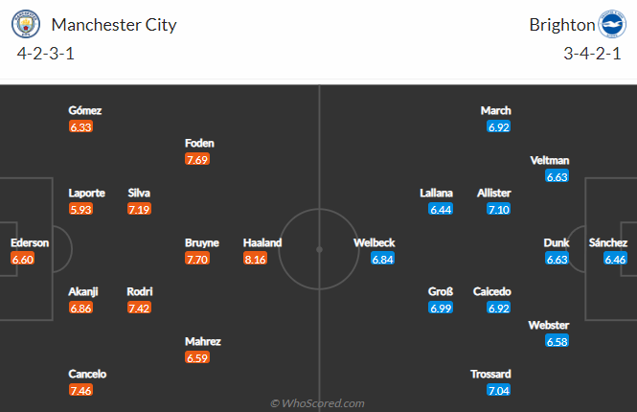This screenshot has height=412, width=637.
Task: Select Dunk's player name
Action: tap(557, 243)
